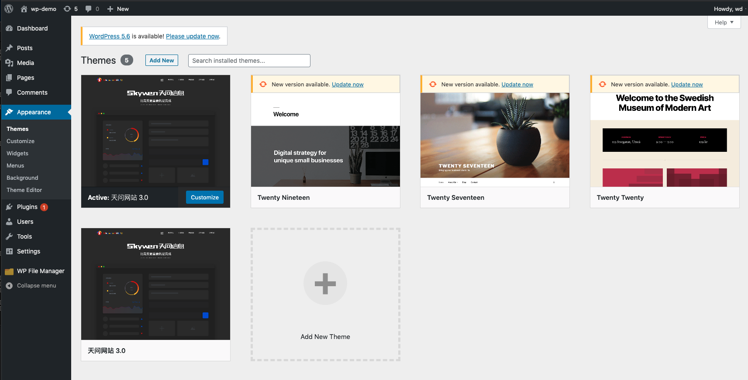Expand the Help dropdown panel
The width and height of the screenshot is (748, 380).
pos(724,22)
